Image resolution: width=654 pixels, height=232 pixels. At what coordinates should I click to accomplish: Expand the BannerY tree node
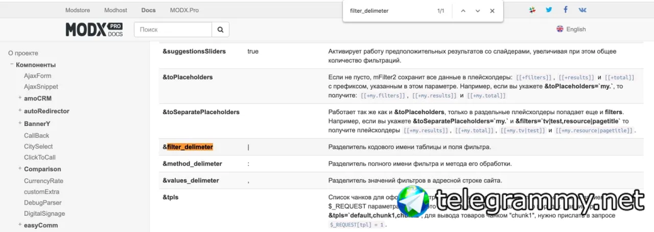[20, 123]
